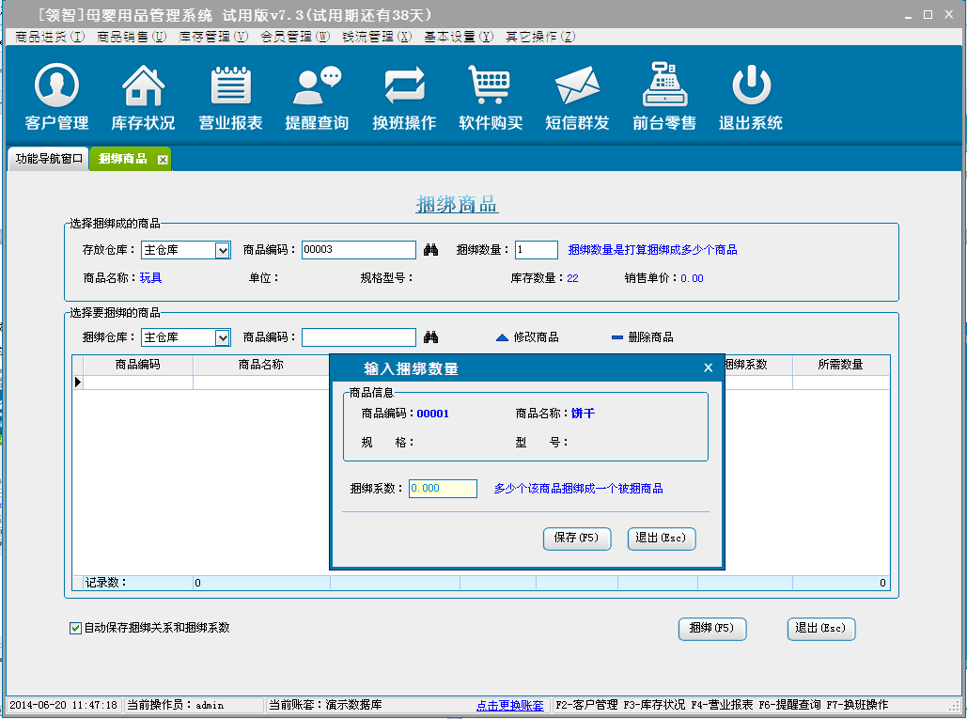Close the 输入捆绑数量 dialog
Image resolution: width=967 pixels, height=719 pixels.
coord(709,368)
